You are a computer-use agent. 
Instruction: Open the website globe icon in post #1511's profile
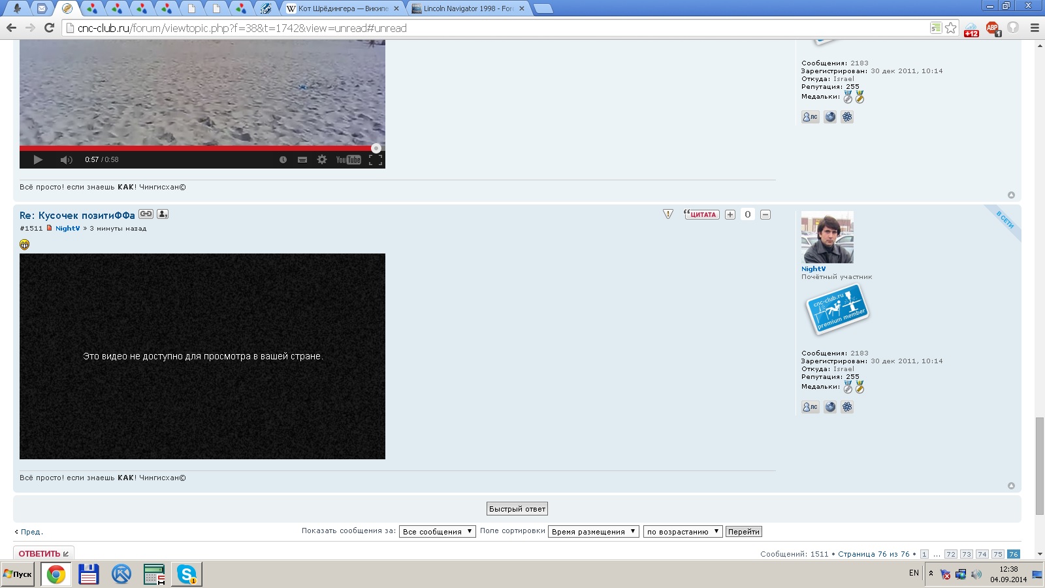[x=830, y=407]
